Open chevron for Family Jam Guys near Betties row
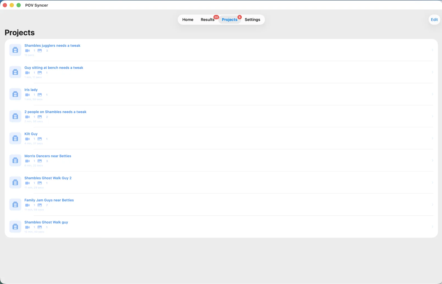 (x=432, y=205)
